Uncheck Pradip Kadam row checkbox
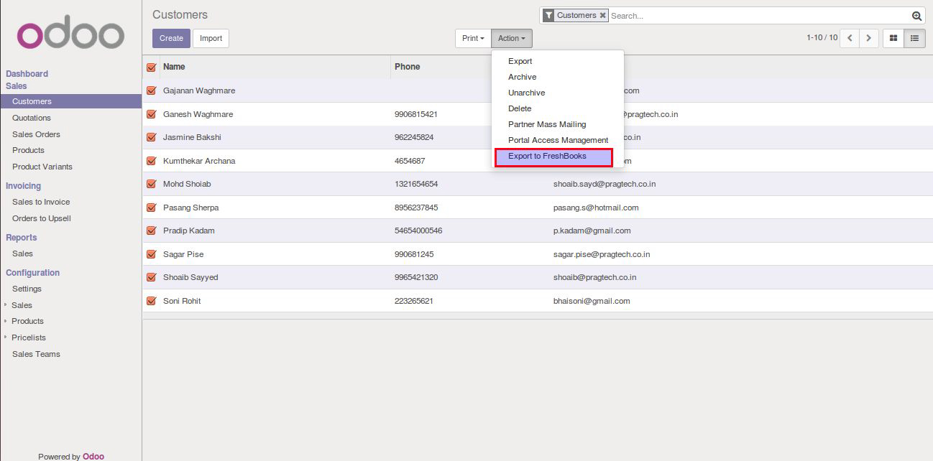This screenshot has width=933, height=461. click(151, 230)
